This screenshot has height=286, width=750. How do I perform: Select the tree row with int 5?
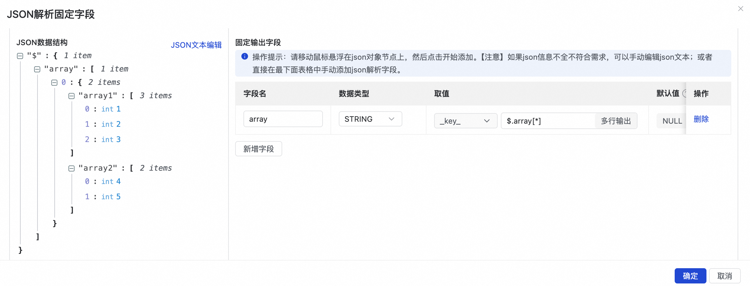[103, 197]
